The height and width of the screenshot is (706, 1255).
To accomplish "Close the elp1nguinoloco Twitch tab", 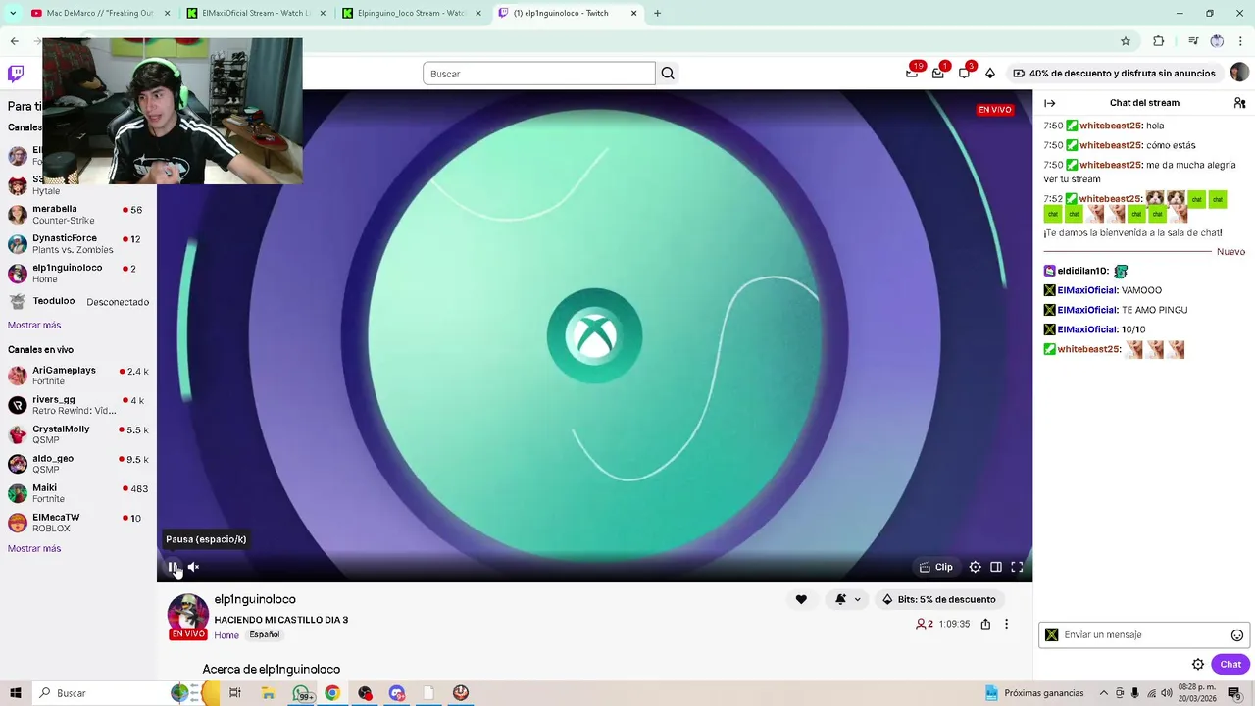I will coord(633,13).
